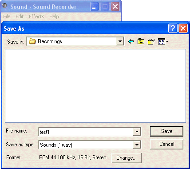Image resolution: width=190 pixels, height=169 pixels.
Task: Click the Sound Recorder speaker icon
Action: click(5, 6)
